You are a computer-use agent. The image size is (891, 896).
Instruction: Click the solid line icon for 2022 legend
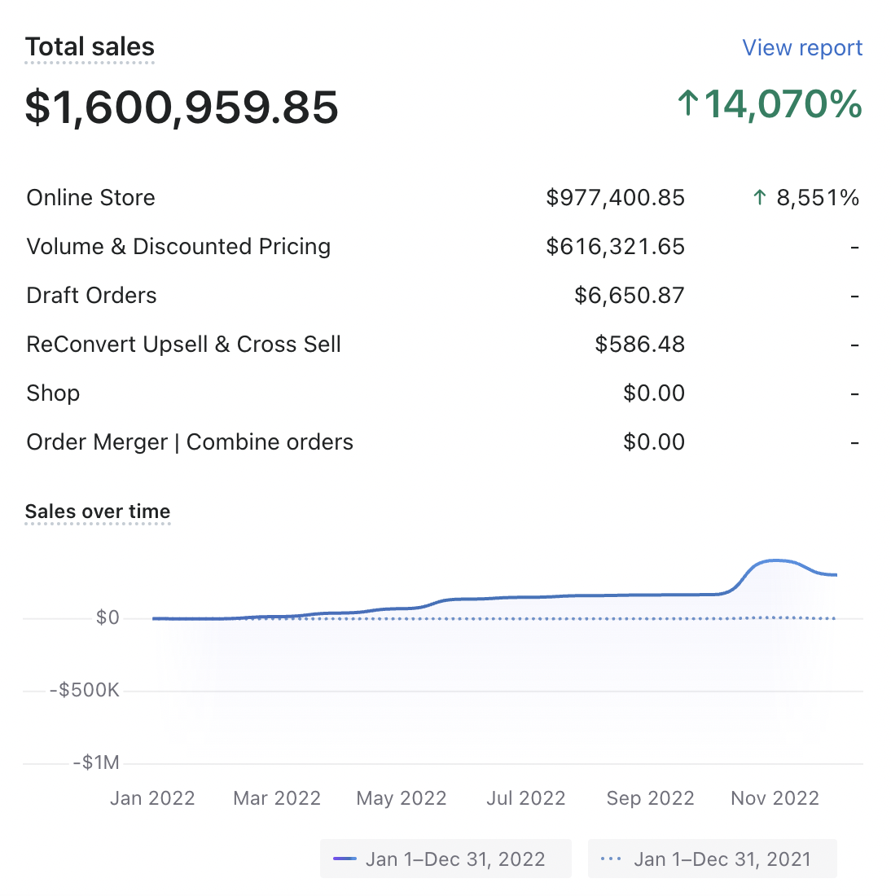coord(345,859)
